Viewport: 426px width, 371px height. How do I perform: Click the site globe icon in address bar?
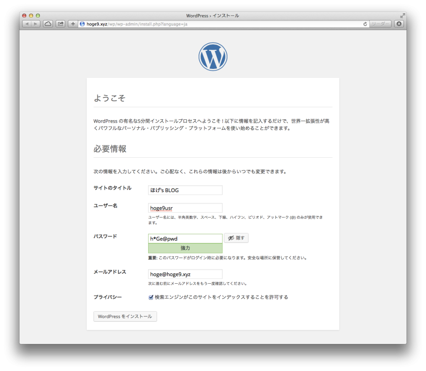(82, 24)
